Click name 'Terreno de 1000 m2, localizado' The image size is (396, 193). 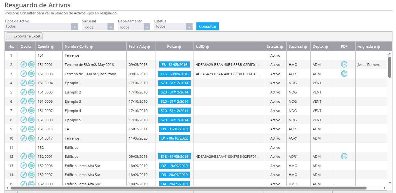[91, 74]
